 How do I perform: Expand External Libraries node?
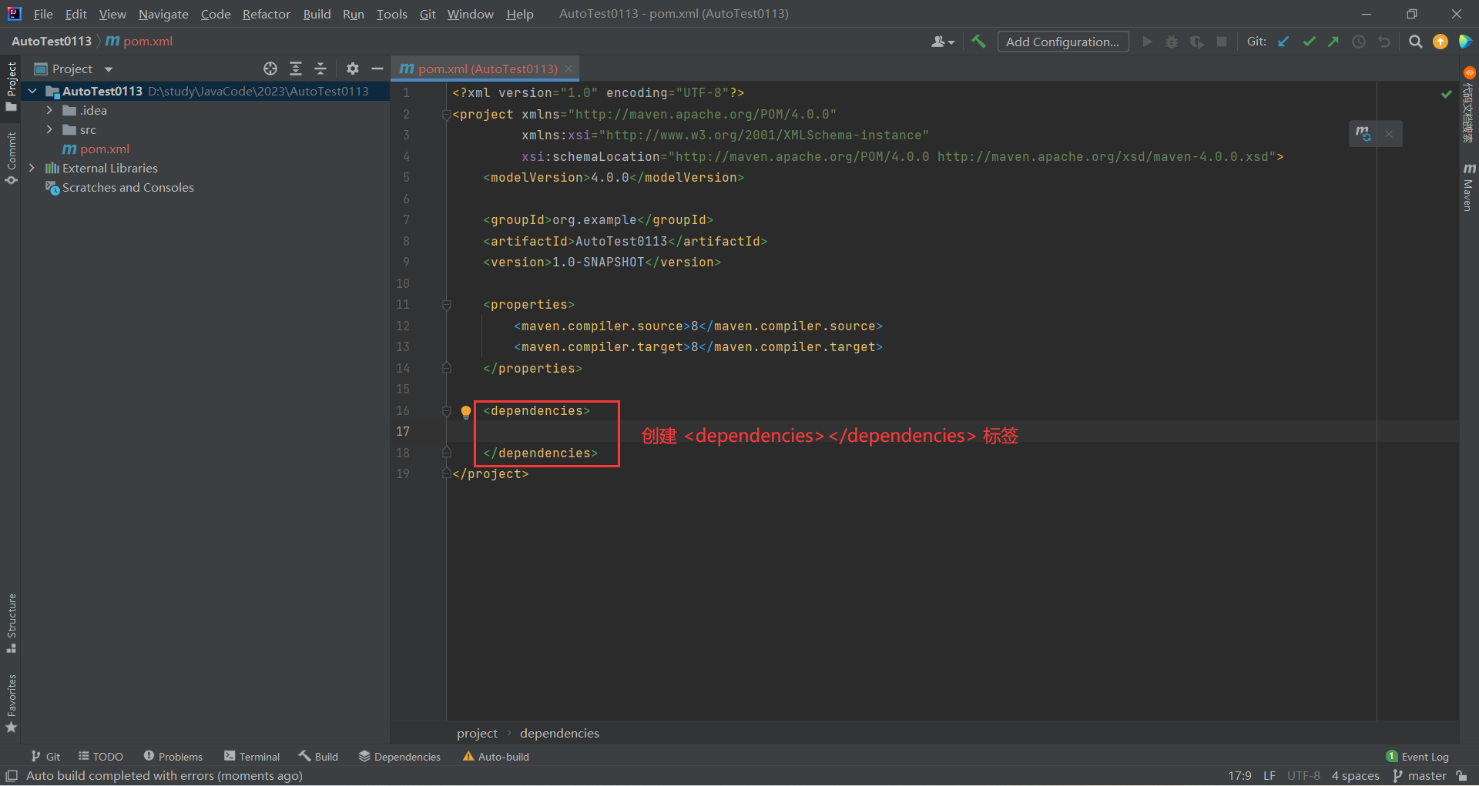32,168
